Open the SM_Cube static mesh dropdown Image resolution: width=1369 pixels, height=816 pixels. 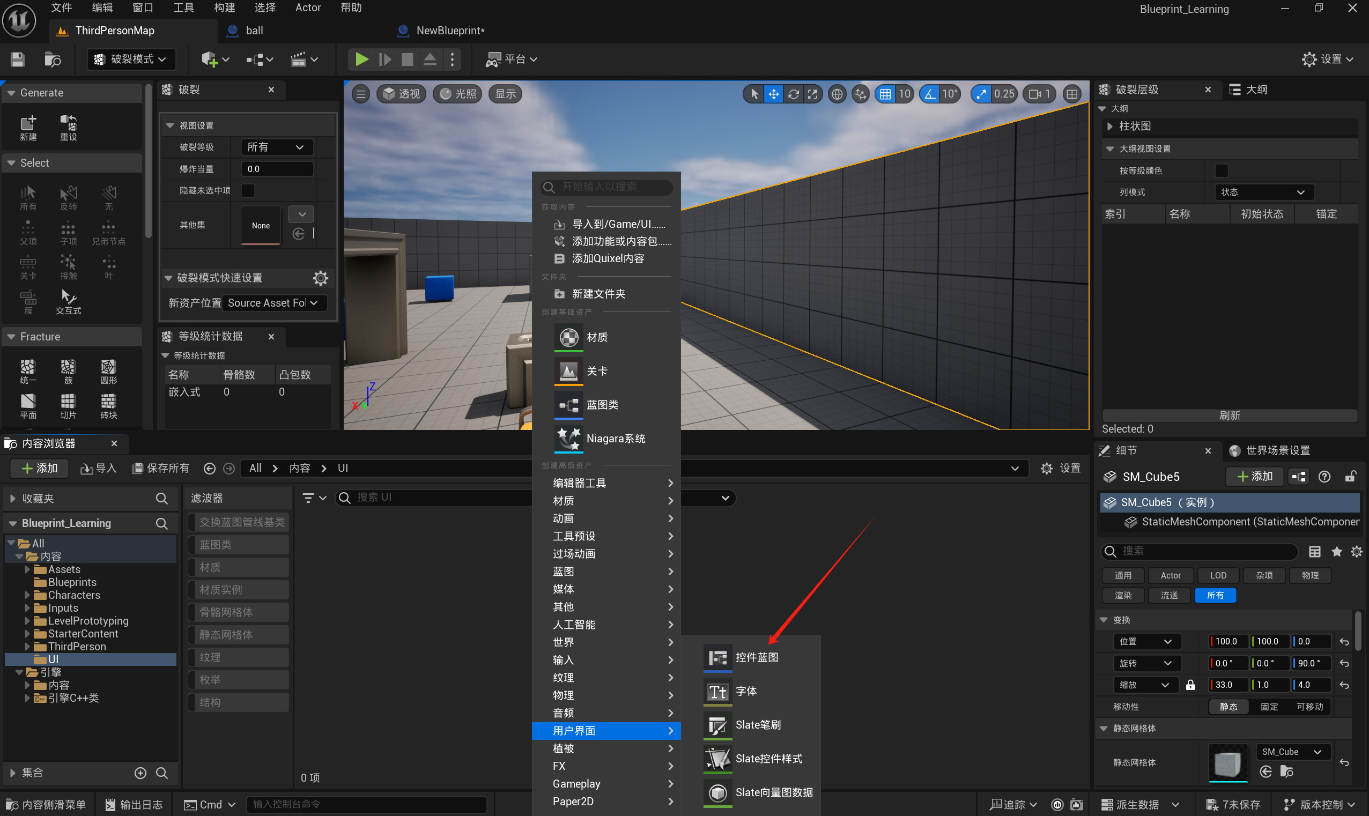click(1292, 752)
